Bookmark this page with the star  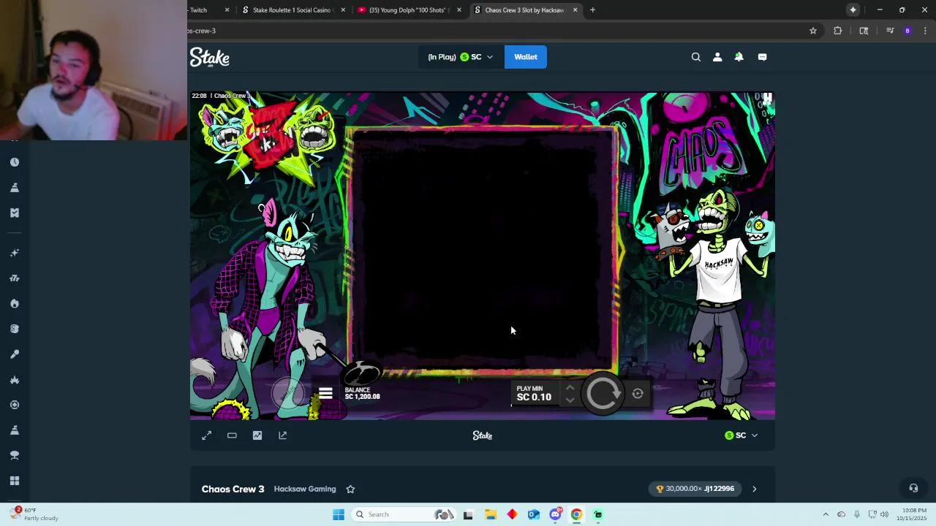[812, 31]
